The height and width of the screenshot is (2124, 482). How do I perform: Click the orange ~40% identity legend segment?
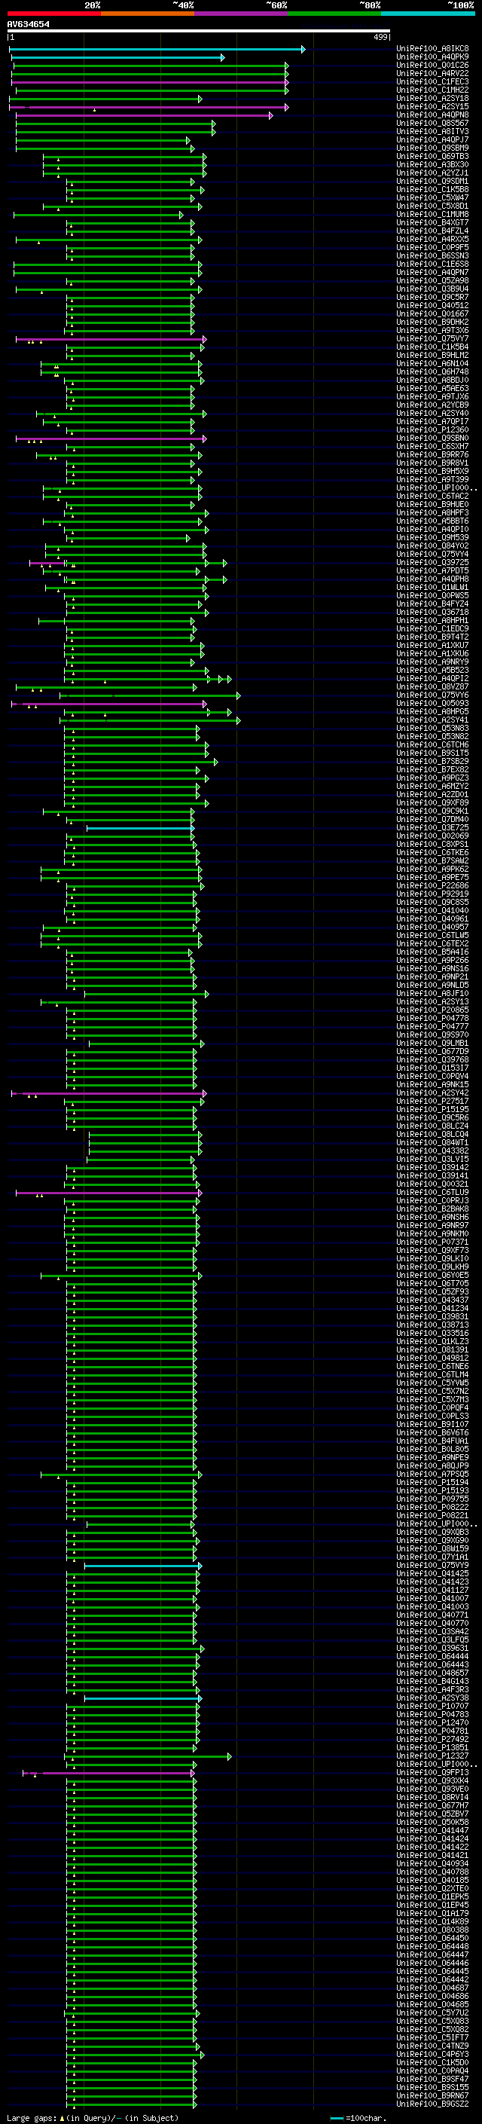point(148,14)
